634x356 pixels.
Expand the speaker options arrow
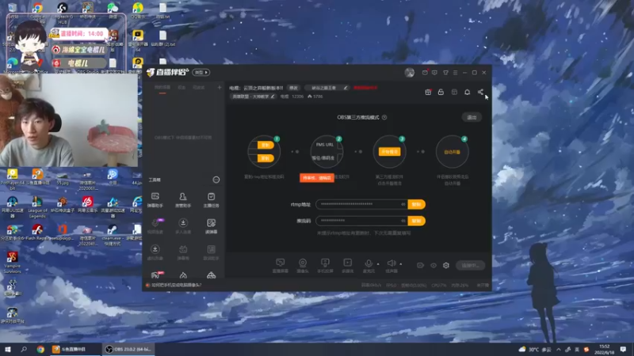(x=401, y=264)
